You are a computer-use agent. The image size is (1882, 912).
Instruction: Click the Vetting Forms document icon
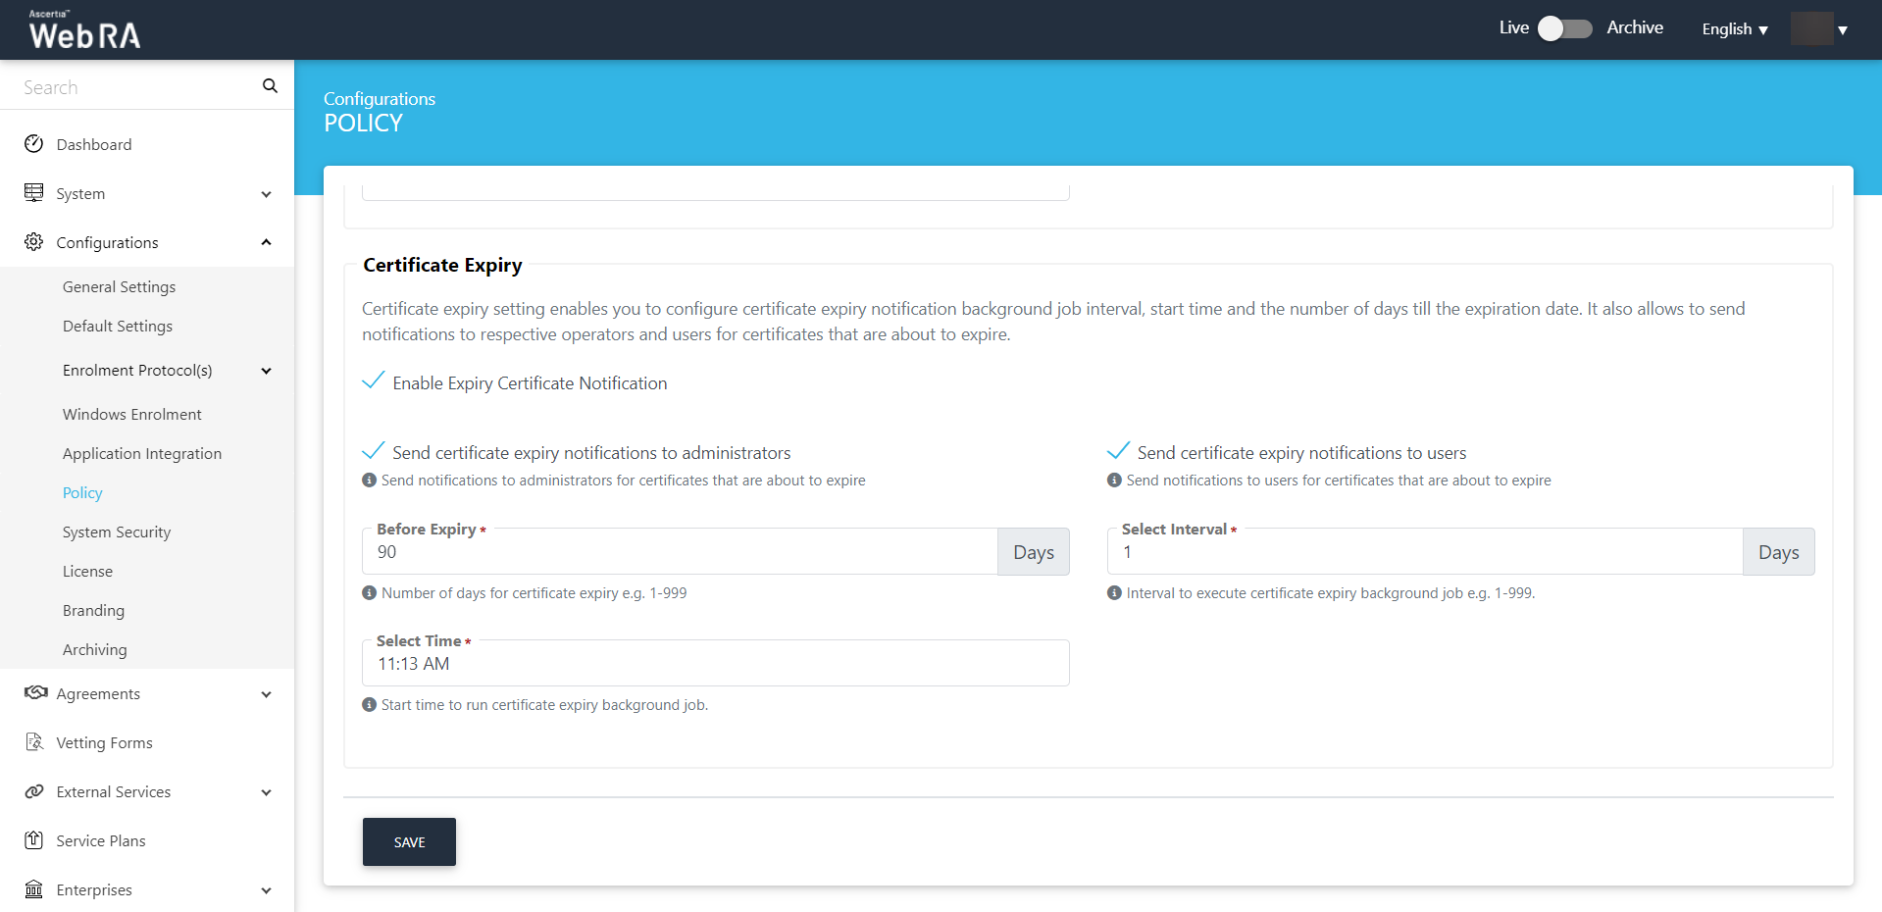(34, 742)
